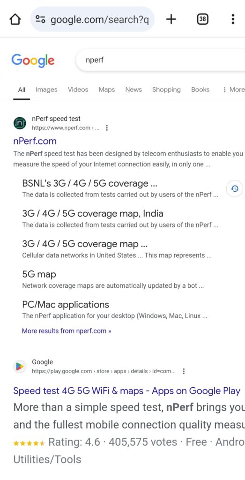Open the tab switcher showing 38 tabs
The width and height of the screenshot is (245, 480).
[202, 19]
